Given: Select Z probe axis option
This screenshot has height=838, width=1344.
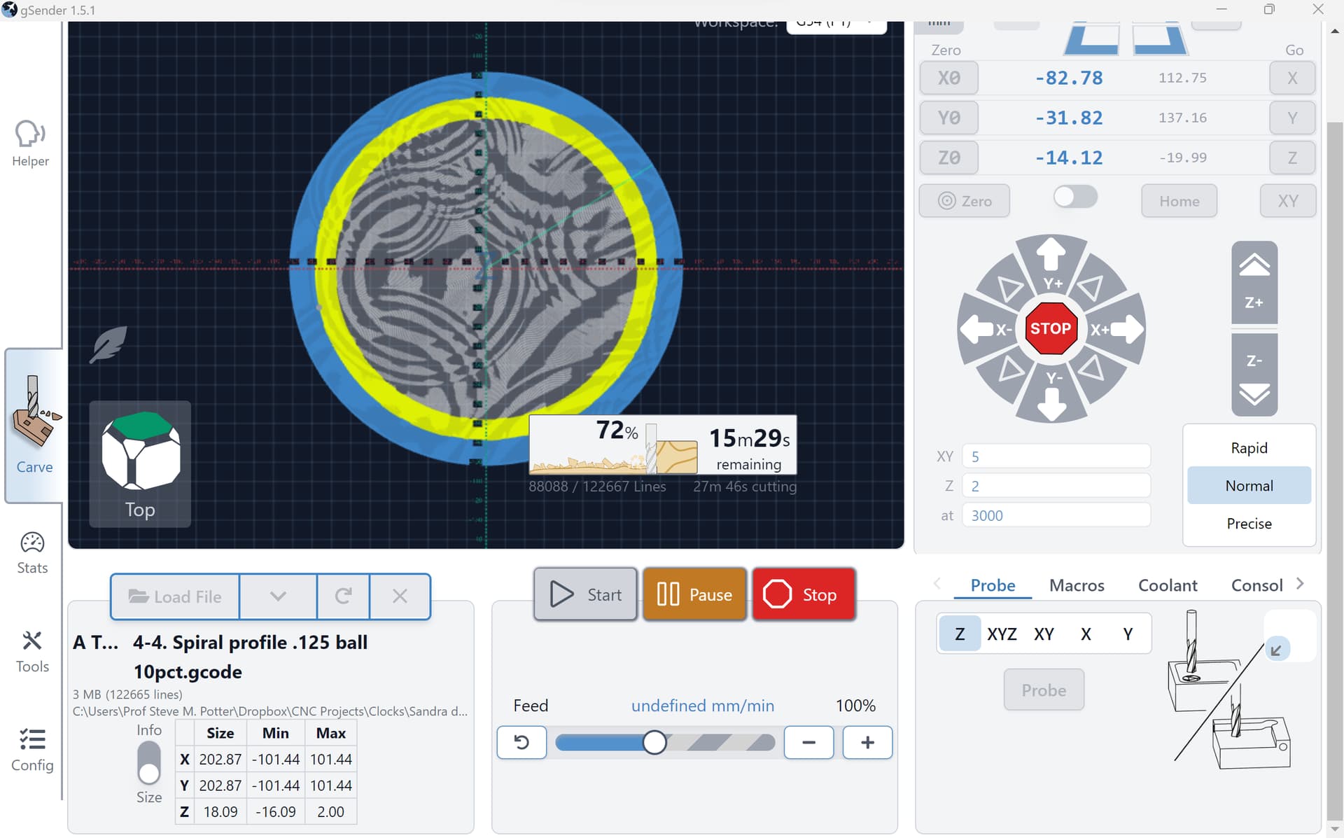Looking at the screenshot, I should tap(960, 634).
